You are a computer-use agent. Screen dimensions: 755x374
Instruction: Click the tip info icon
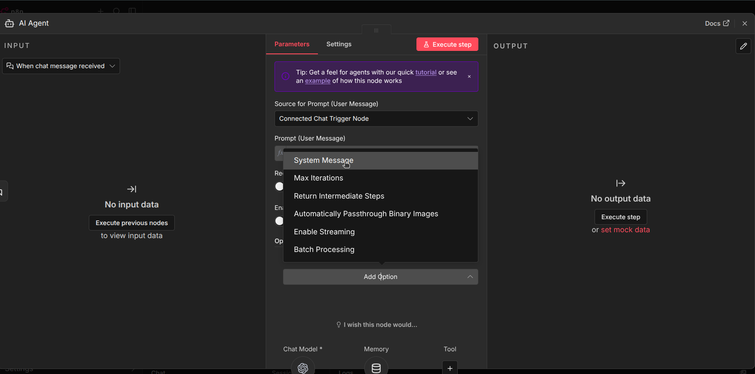pos(285,77)
